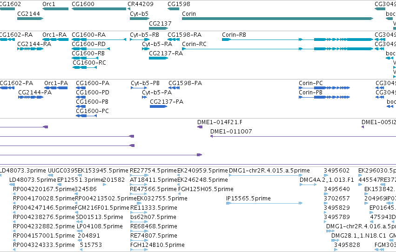Click EST 3495602

coord(336,171)
